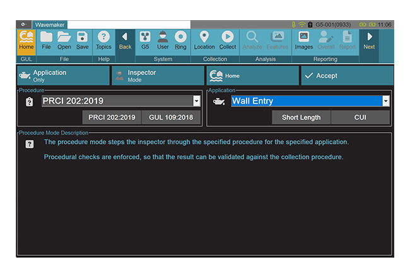Expand the Application dropdown arrow
The image size is (410, 278).
[385, 101]
